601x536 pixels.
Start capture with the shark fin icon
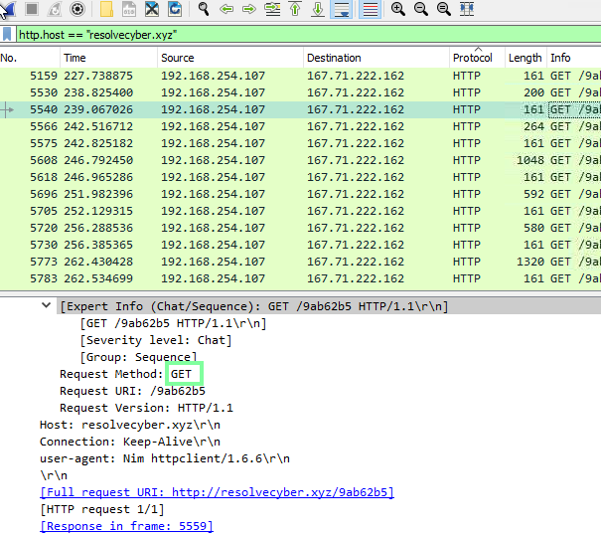point(8,10)
